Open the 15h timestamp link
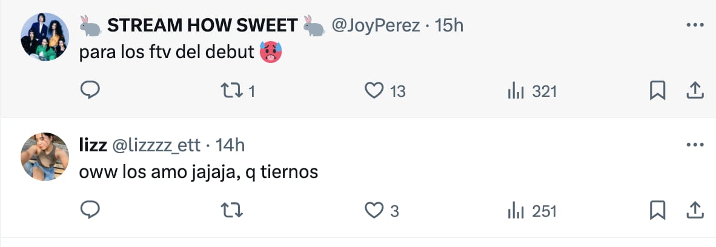This screenshot has width=716, height=247. tap(449, 25)
